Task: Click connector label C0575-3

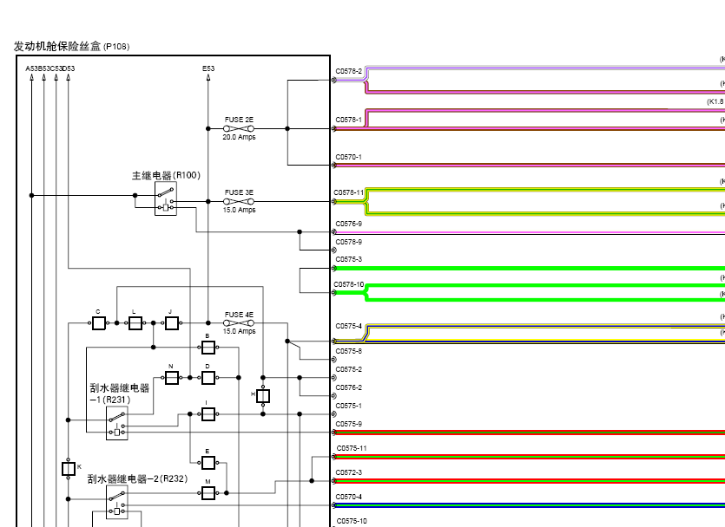Action: click(349, 259)
